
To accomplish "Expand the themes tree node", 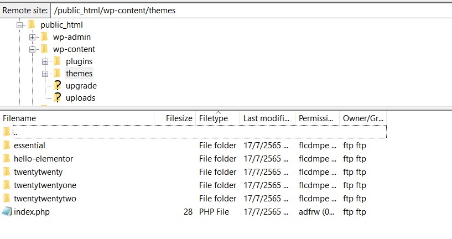I will pyautogui.click(x=45, y=74).
